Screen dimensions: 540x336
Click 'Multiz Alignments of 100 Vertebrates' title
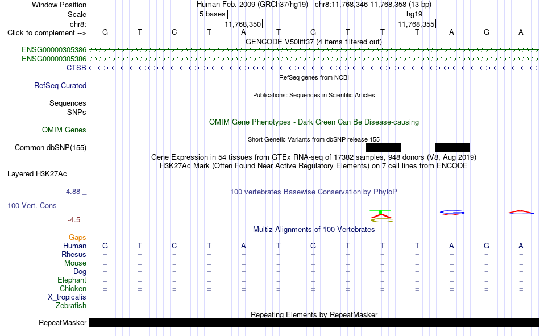[314, 230]
